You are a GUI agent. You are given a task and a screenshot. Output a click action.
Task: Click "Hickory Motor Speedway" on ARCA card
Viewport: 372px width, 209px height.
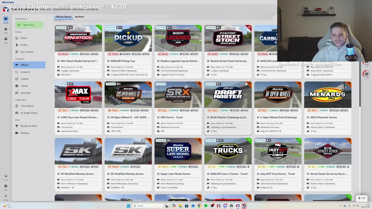(x=323, y=127)
